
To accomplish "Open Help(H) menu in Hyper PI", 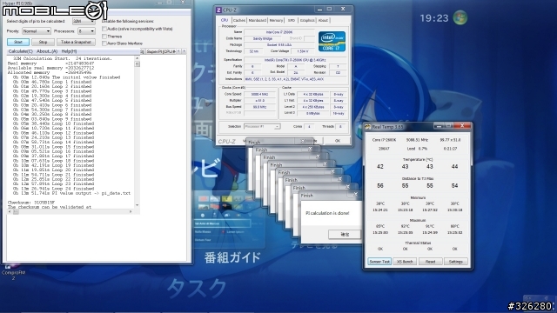I will 69,51.
